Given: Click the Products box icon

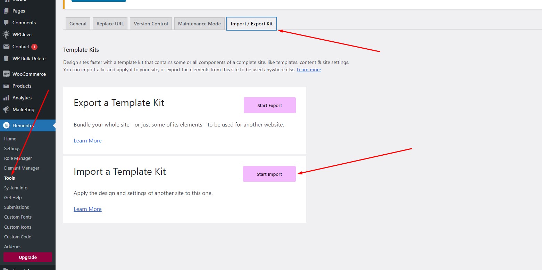Looking at the screenshot, I should (x=6, y=86).
